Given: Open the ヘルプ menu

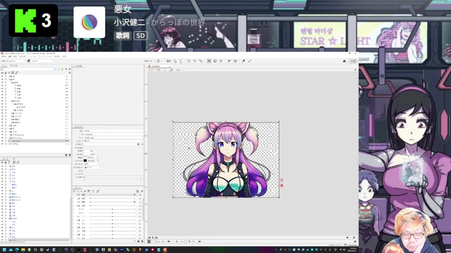Looking at the screenshot, I should coord(64,56).
